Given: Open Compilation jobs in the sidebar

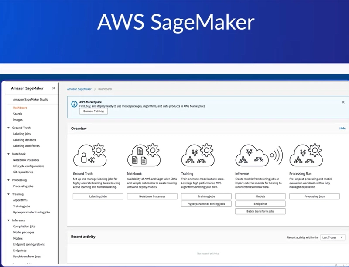Looking at the screenshot, I should [24, 226].
